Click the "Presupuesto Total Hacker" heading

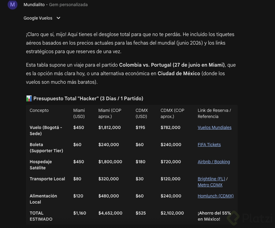point(88,98)
